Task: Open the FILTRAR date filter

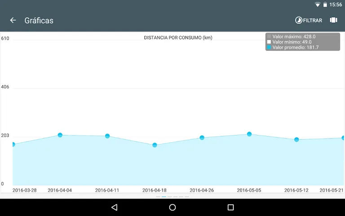Action: click(x=309, y=20)
